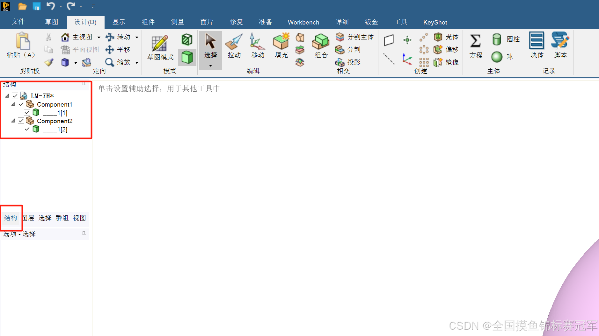The image size is (599, 336).
Task: Open the Spin (转动) dropdown arrow
Action: 137,37
